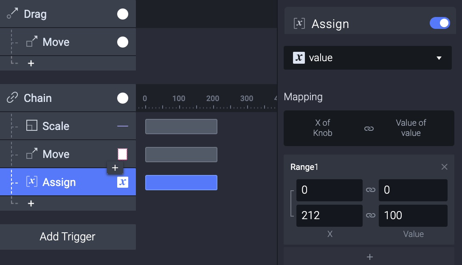
Task: Click the Assign bracket-x icon in the list
Action: (x=32, y=182)
